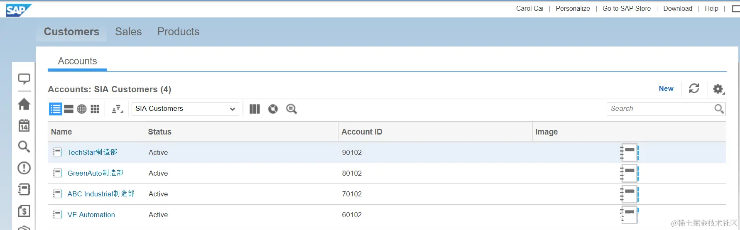Click account ID 80102 cell
740x230 pixels.
point(352,173)
